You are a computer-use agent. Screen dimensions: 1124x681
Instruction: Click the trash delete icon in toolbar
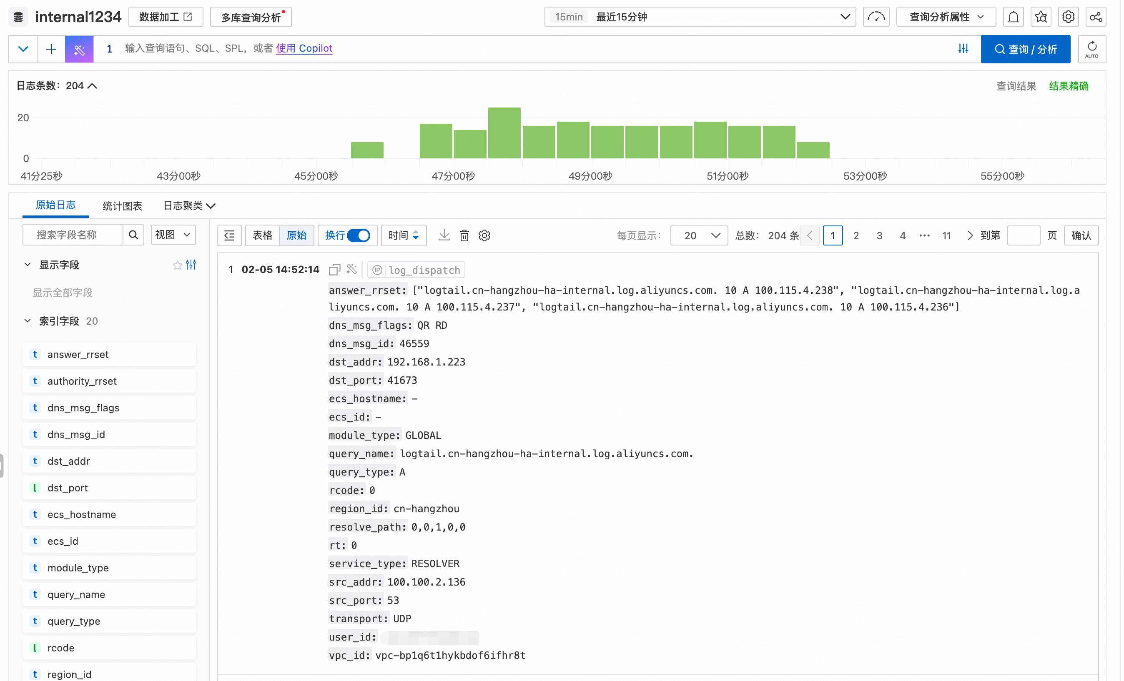(464, 235)
